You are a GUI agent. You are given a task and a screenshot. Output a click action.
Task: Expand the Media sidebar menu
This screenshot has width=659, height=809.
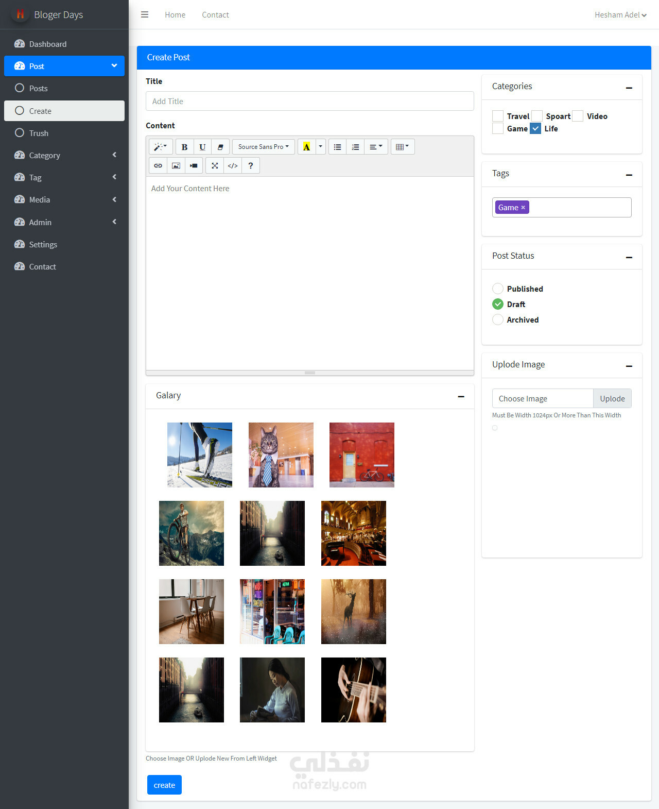[x=64, y=199]
